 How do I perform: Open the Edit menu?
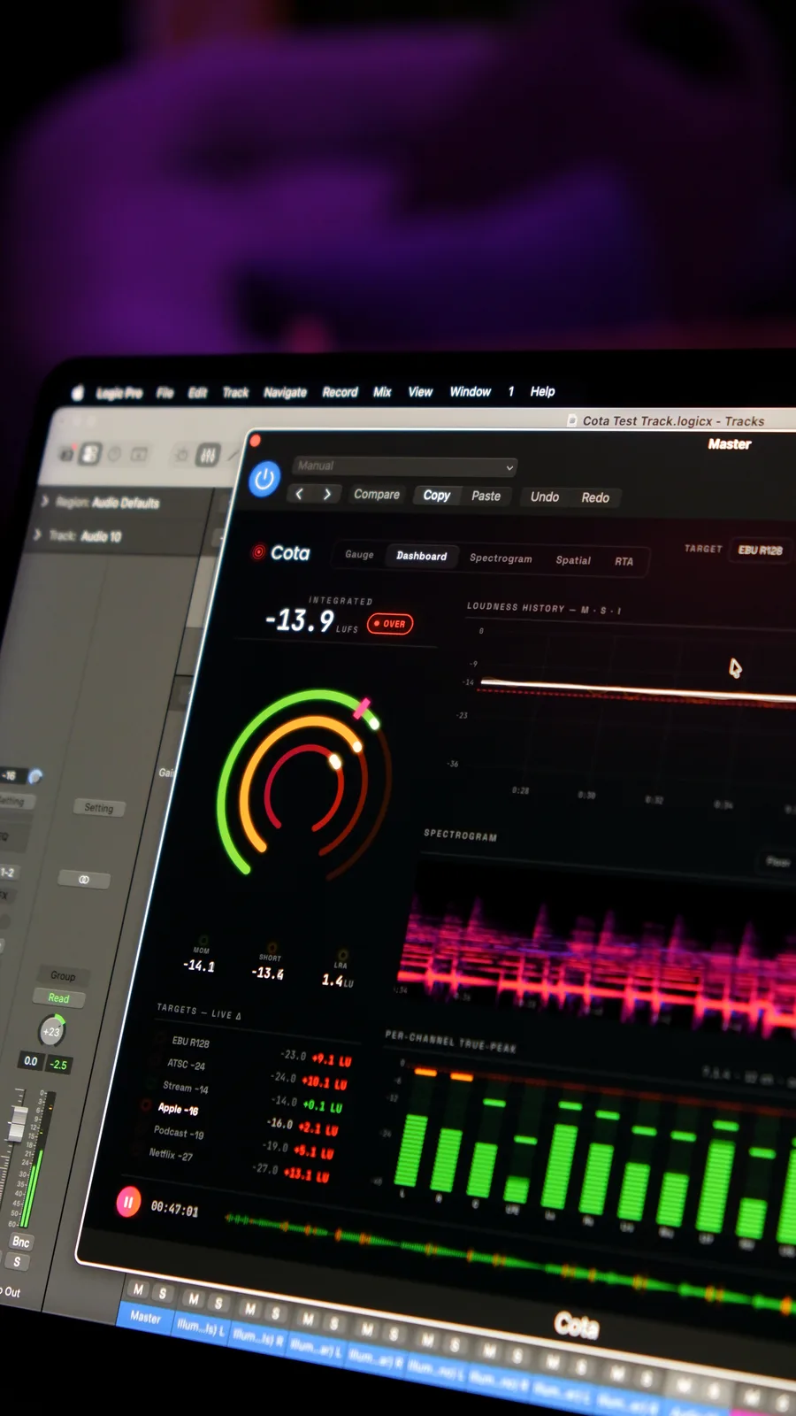click(x=197, y=392)
